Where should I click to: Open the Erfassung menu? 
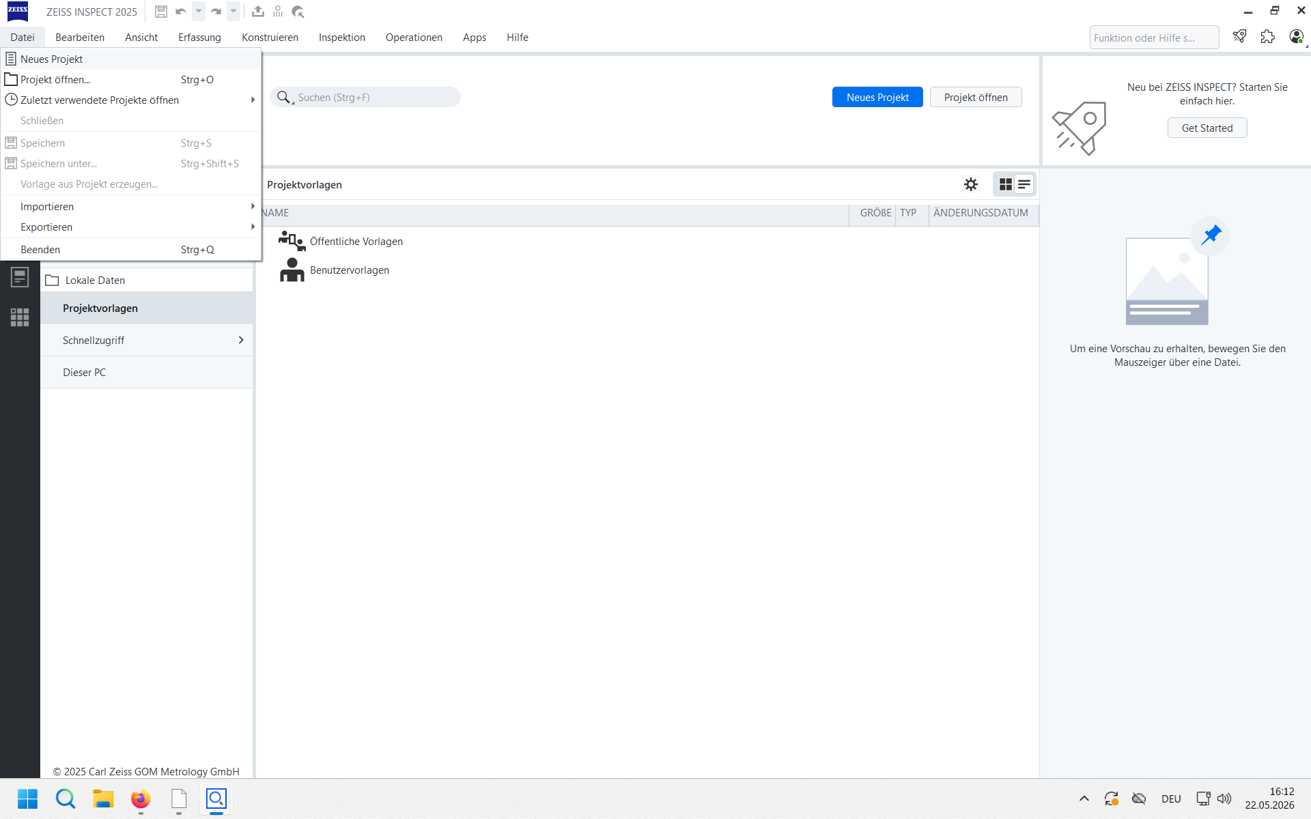pos(199,38)
